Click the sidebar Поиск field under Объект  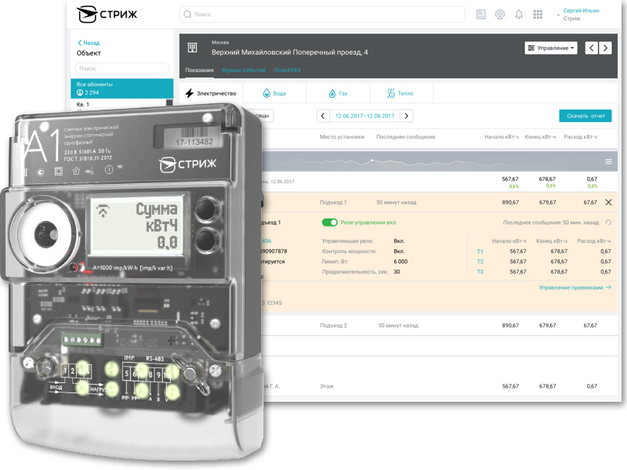(122, 68)
